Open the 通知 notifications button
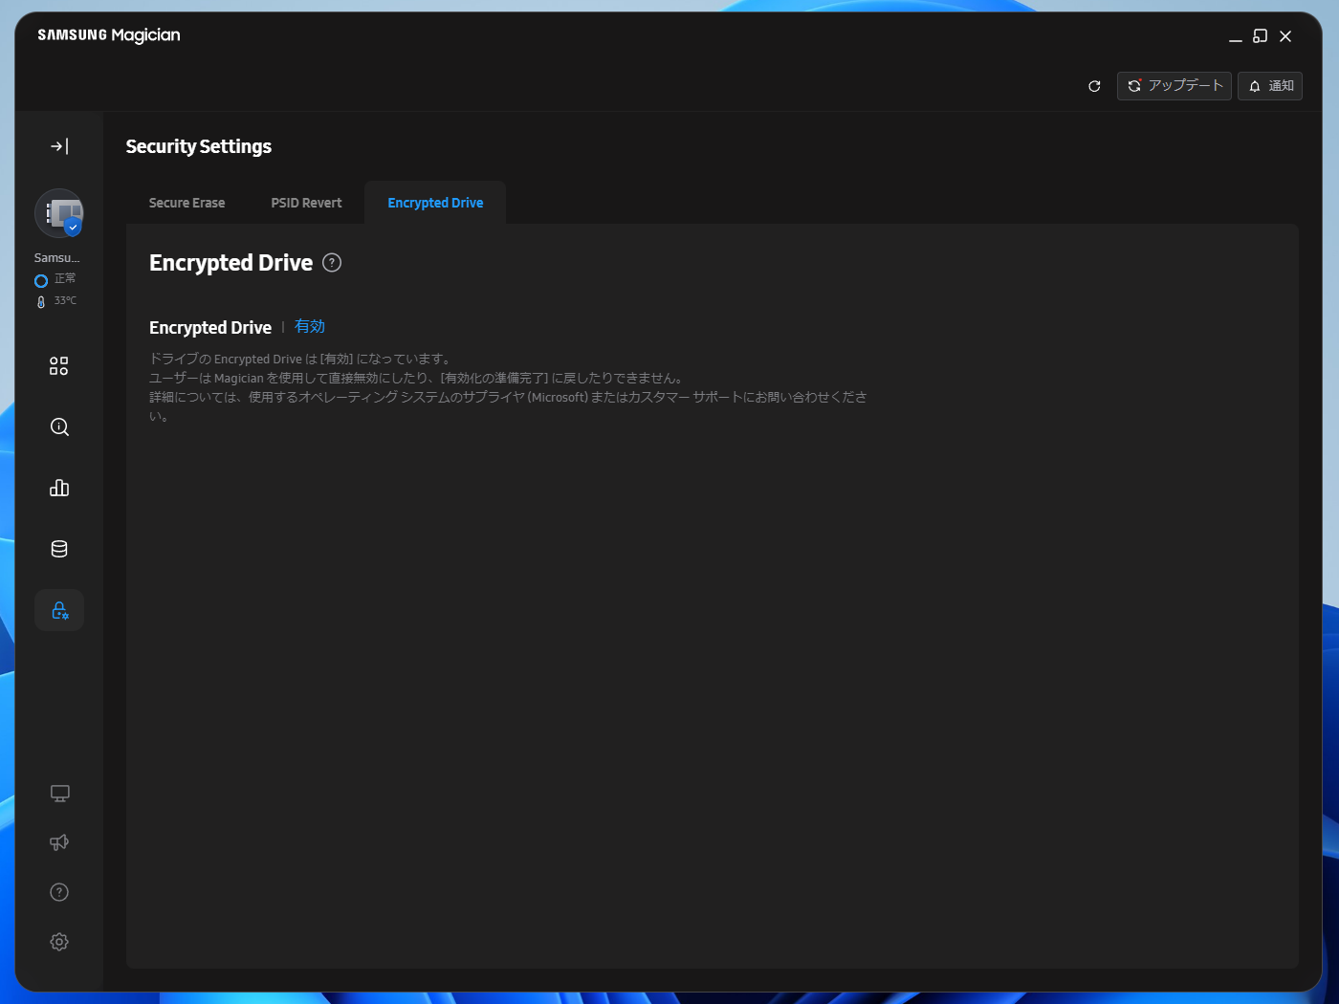 click(x=1270, y=86)
